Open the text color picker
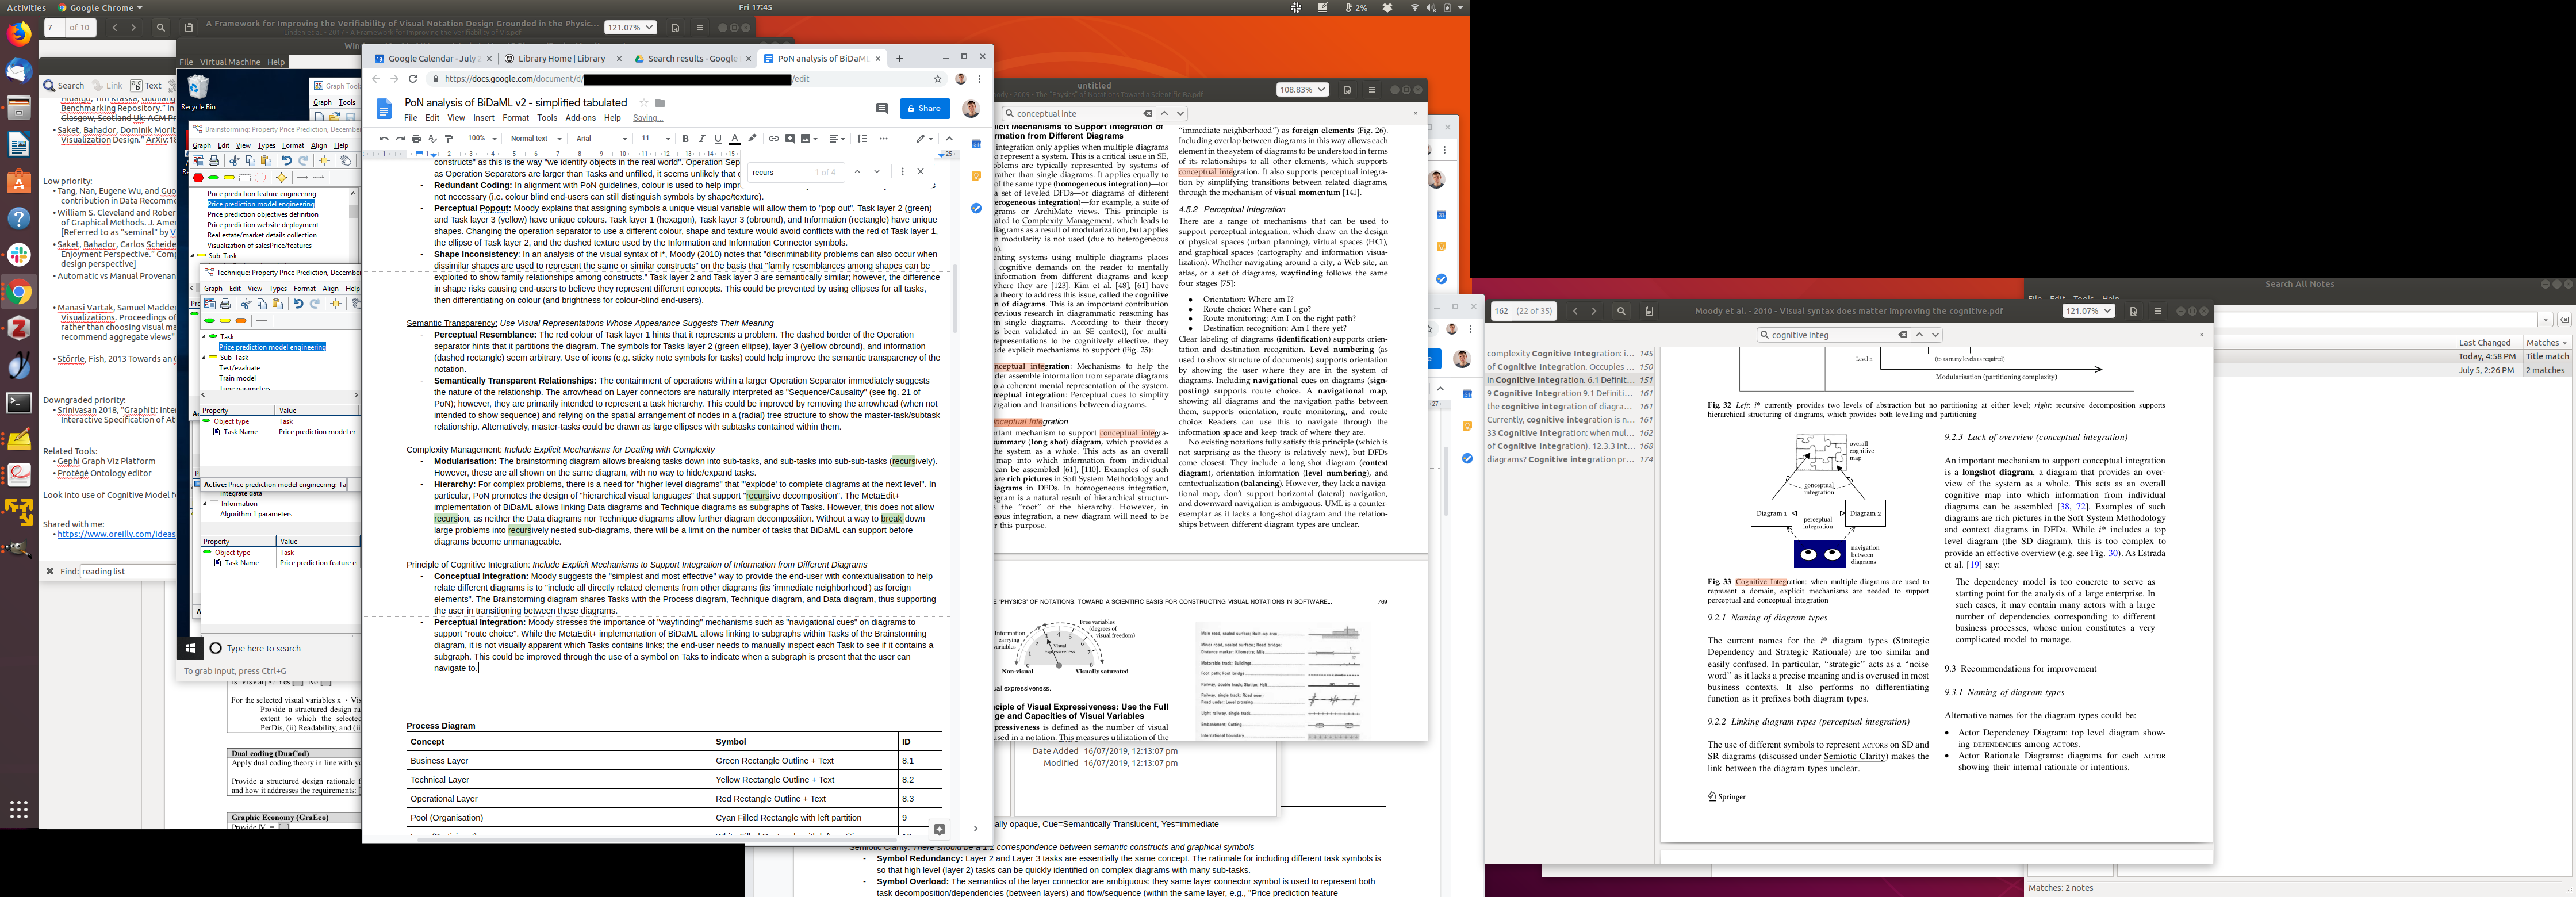 click(735, 139)
